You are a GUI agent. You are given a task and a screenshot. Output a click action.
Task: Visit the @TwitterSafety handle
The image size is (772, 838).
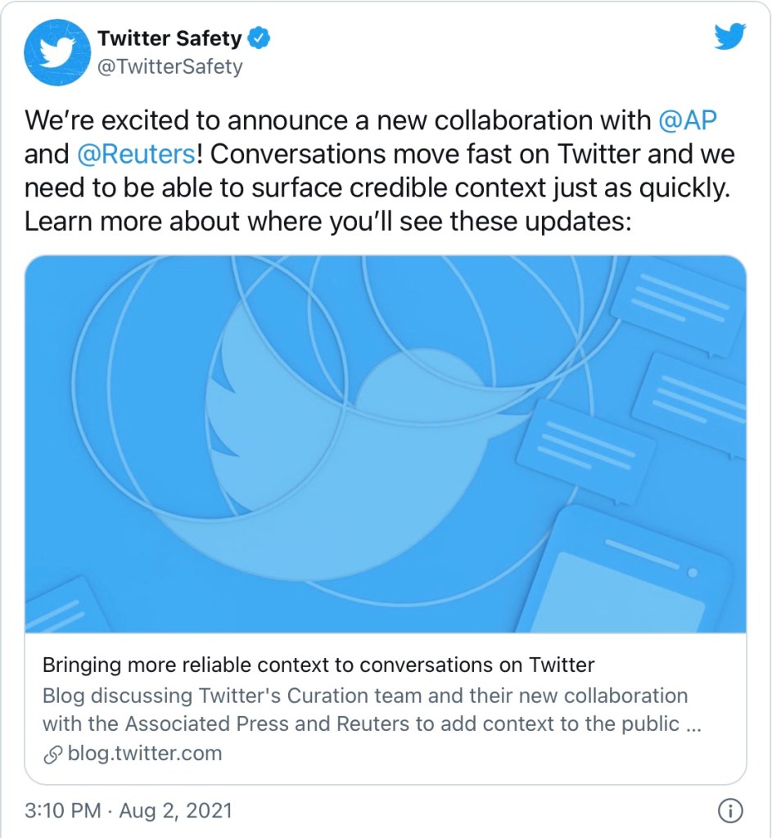[170, 66]
